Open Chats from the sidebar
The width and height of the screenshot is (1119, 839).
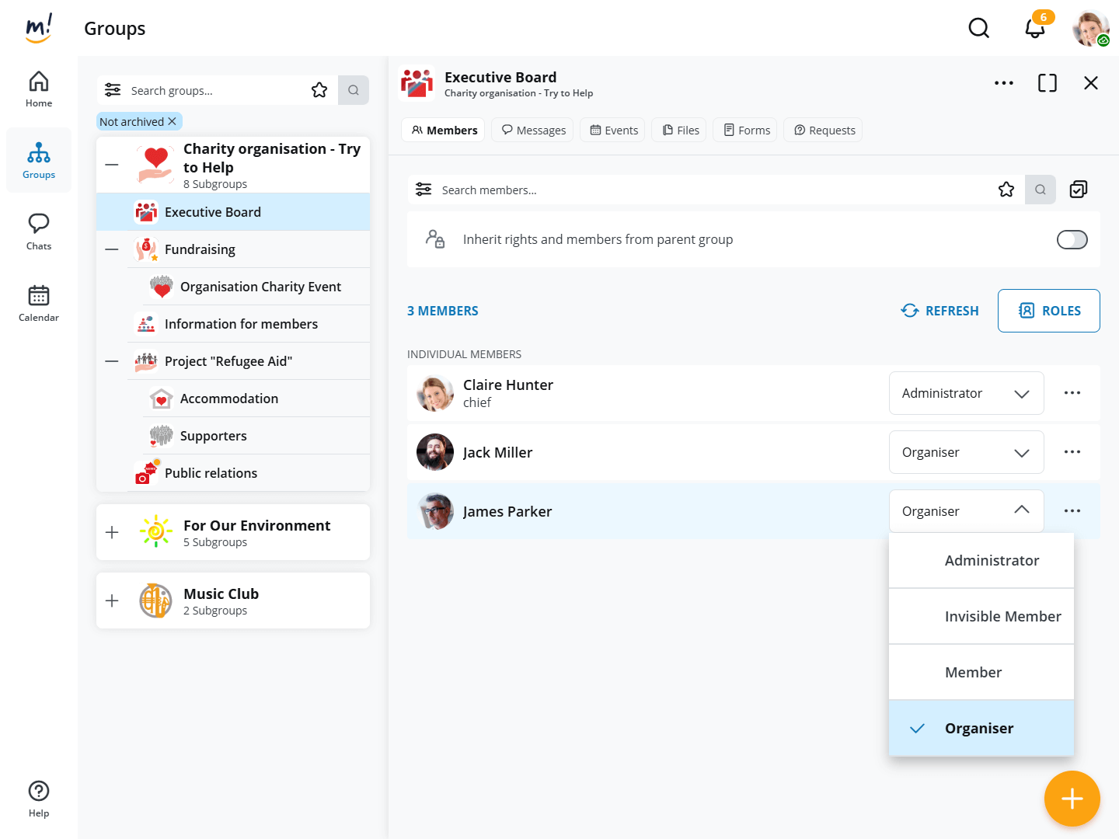(39, 232)
